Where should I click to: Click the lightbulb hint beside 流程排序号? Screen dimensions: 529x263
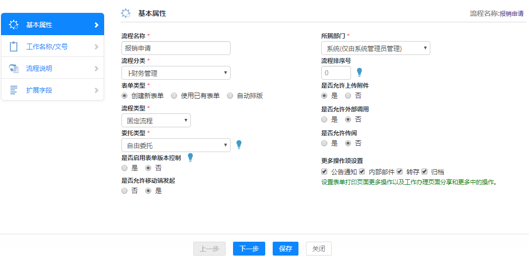coord(359,73)
